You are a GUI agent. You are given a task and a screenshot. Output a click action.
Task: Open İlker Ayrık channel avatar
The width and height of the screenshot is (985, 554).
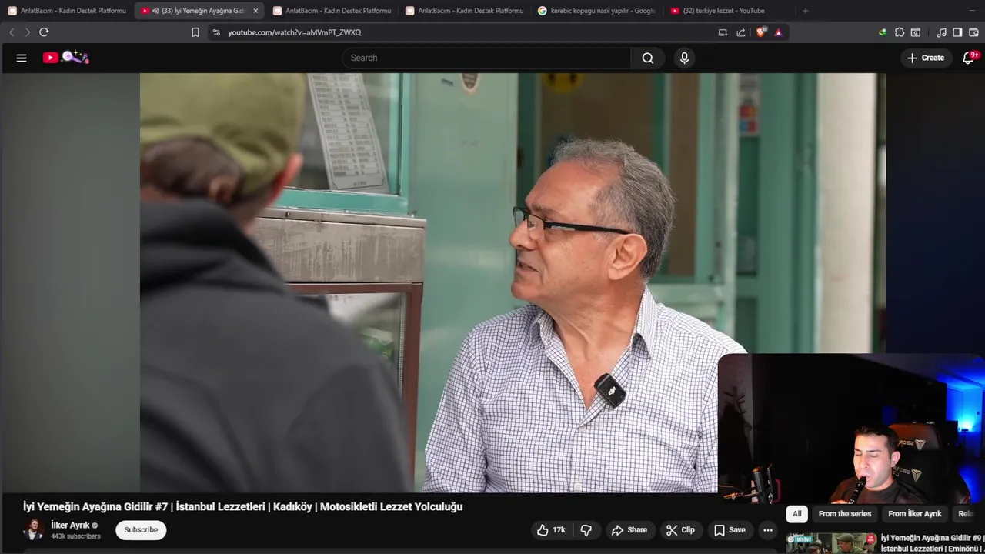(33, 529)
